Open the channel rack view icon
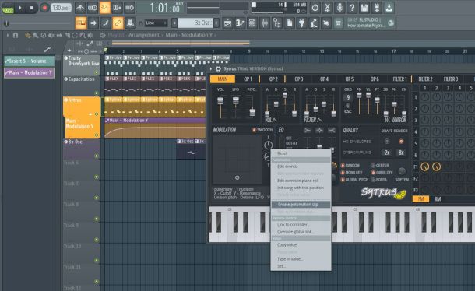475x291 pixels. click(x=252, y=23)
